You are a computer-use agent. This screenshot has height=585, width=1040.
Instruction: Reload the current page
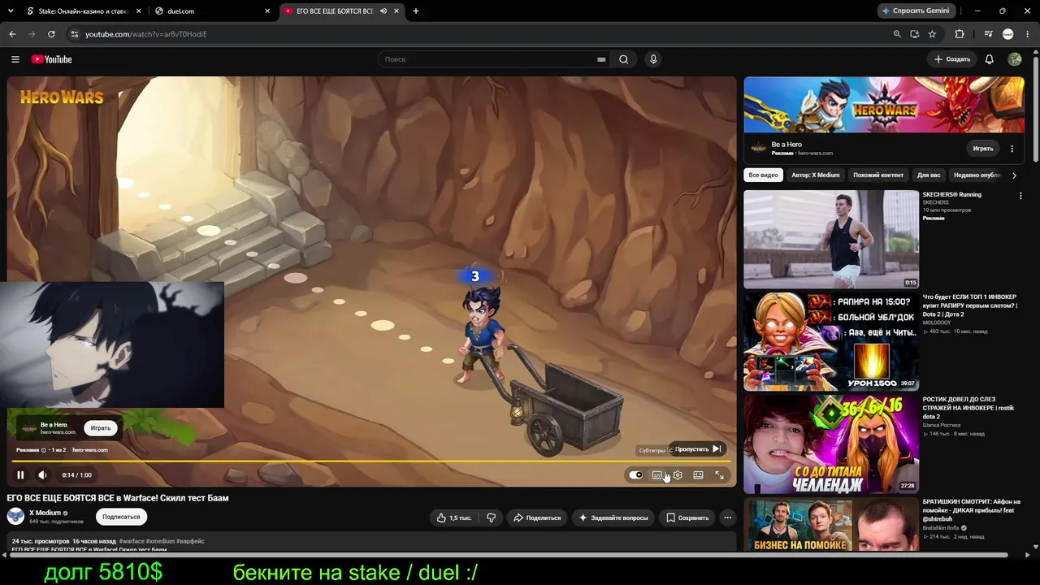pos(51,34)
